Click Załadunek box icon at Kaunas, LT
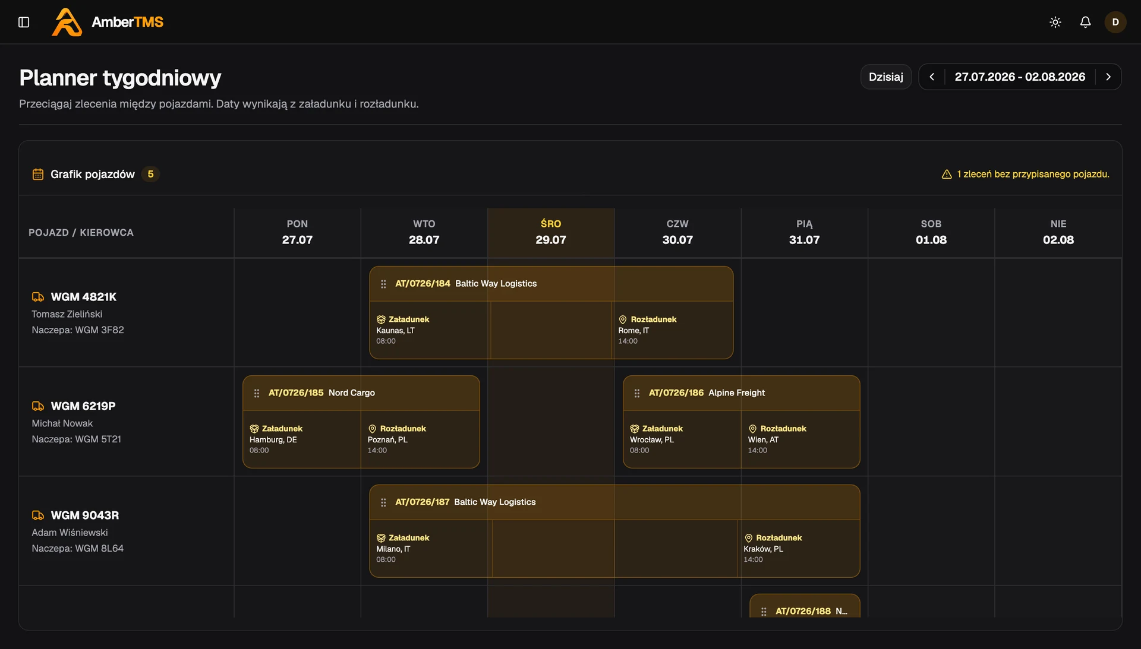The image size is (1141, 649). pyautogui.click(x=381, y=319)
